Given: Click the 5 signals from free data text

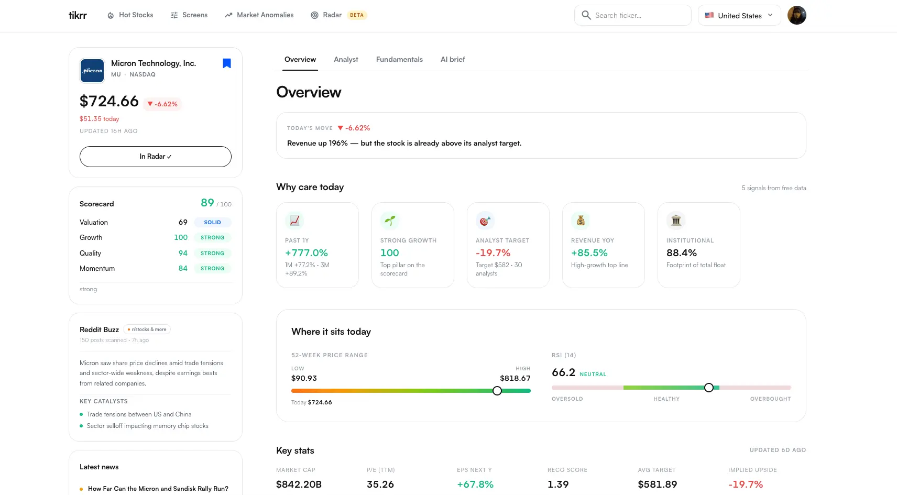Looking at the screenshot, I should 774,188.
